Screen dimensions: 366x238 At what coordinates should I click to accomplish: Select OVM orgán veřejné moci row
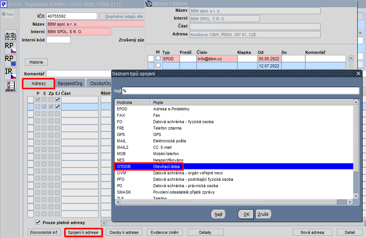click(234, 173)
